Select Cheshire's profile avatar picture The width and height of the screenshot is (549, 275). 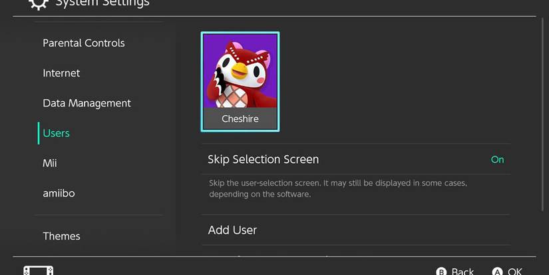click(x=240, y=72)
